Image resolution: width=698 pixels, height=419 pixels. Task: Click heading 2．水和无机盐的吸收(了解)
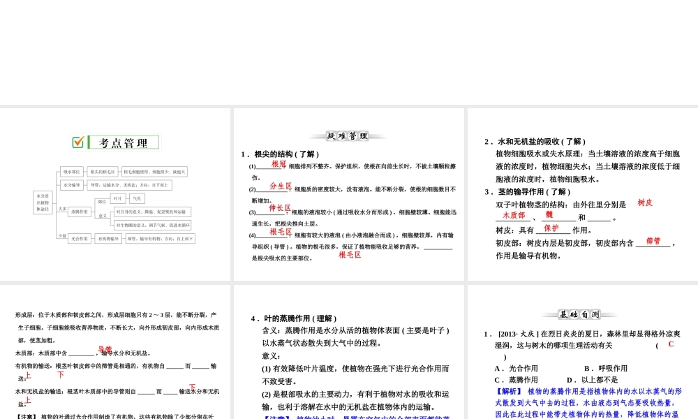(535, 142)
